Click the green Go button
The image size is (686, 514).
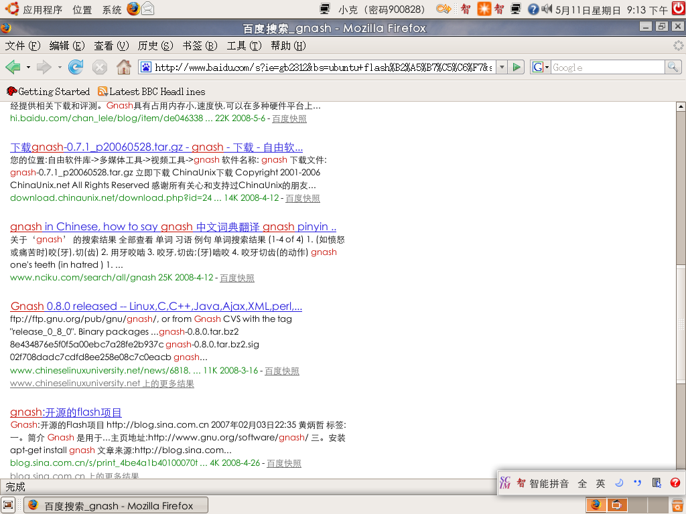pyautogui.click(x=517, y=68)
